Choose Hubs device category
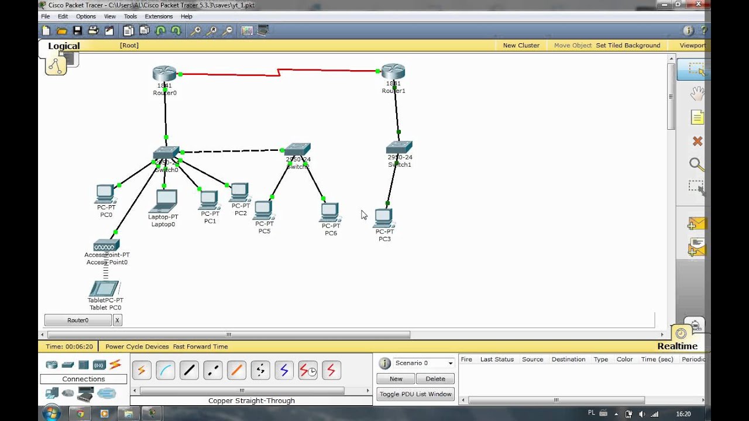749x421 pixels. [84, 365]
